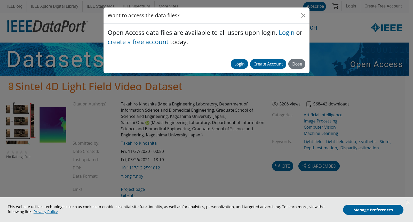The height and width of the screenshot is (222, 413).
Task: Open the DOI 10.1117/12.2591012 link
Action: point(140,168)
